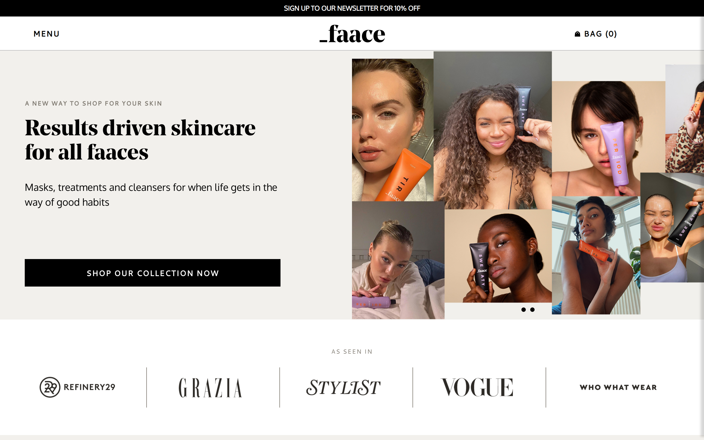The width and height of the screenshot is (704, 440).
Task: Click Shop Our Collection Now button
Action: coord(152,273)
